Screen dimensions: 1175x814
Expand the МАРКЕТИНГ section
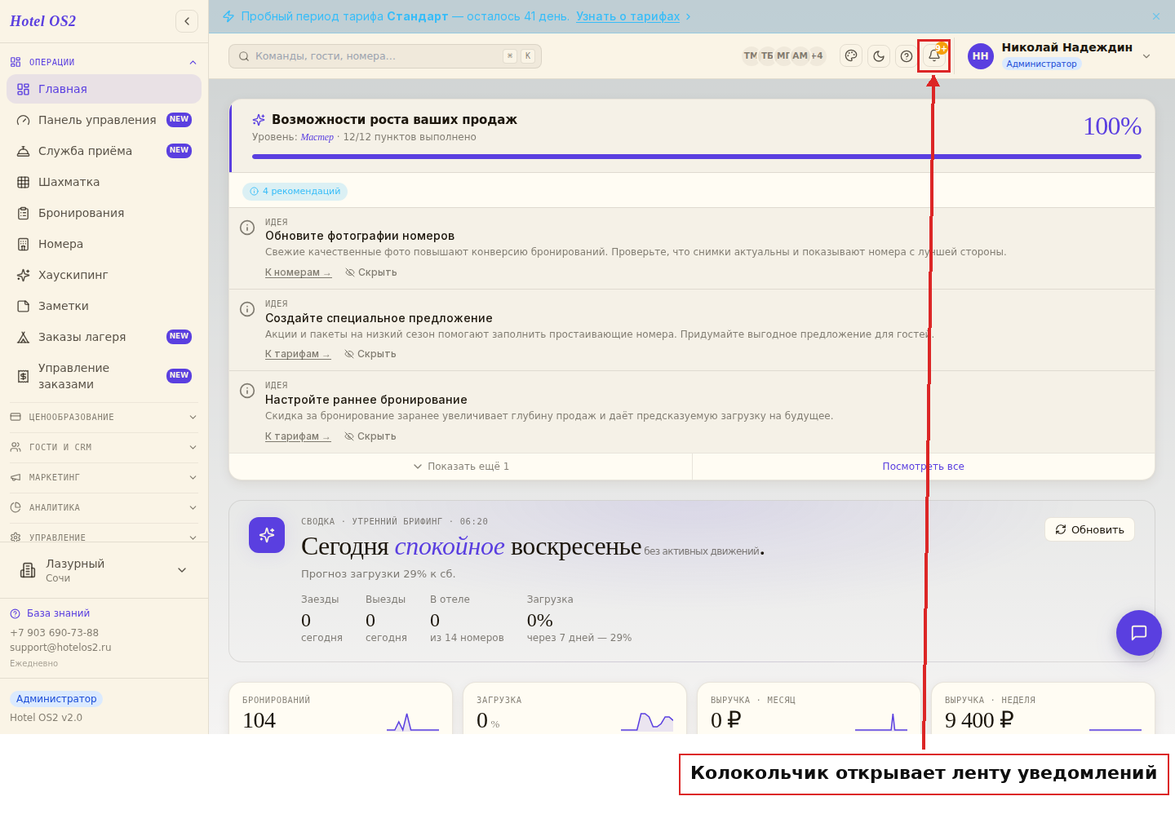[x=104, y=477]
